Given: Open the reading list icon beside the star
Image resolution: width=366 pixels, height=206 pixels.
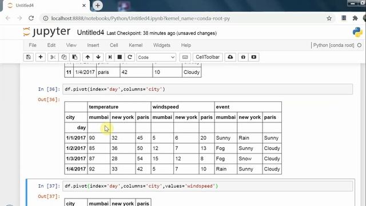Looking at the screenshot, I should [x=344, y=18].
